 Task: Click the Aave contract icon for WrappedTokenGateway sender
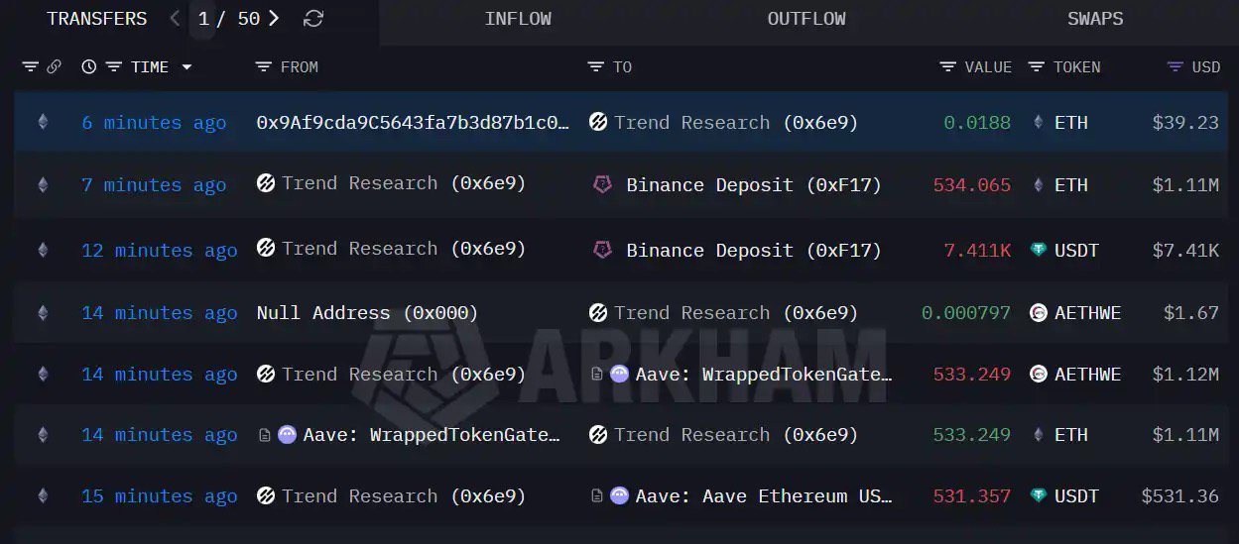(x=287, y=435)
